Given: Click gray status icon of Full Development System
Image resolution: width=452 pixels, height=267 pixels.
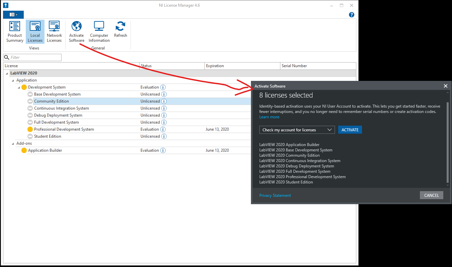Looking at the screenshot, I should pos(30,122).
